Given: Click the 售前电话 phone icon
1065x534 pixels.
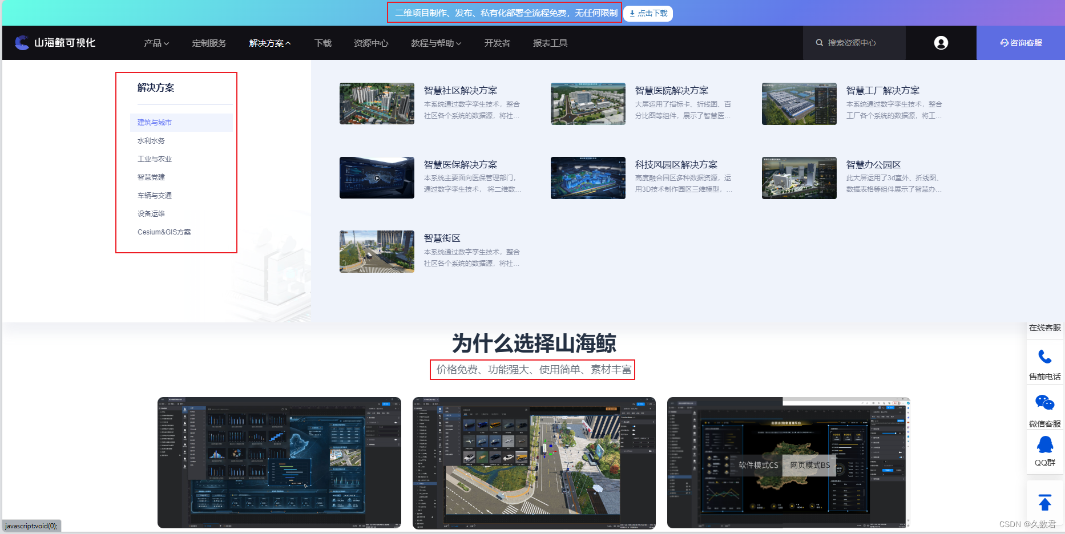Looking at the screenshot, I should point(1045,357).
